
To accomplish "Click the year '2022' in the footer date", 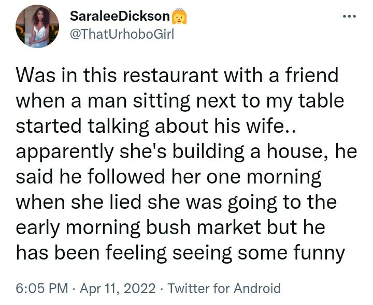I will coord(141,288).
